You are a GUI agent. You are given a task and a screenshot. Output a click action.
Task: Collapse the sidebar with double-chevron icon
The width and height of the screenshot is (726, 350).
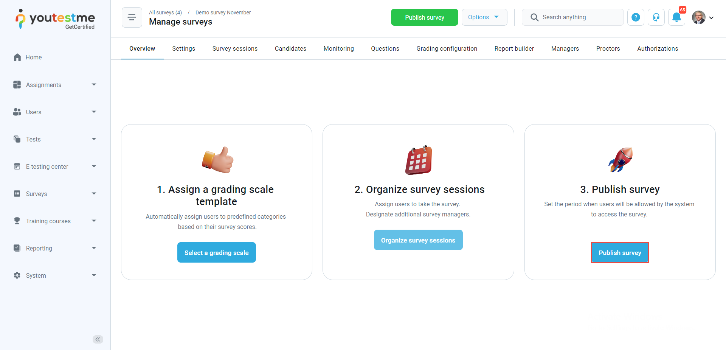click(x=98, y=339)
